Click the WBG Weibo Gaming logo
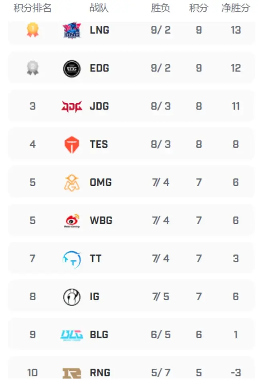258x384 pixels. (72, 221)
